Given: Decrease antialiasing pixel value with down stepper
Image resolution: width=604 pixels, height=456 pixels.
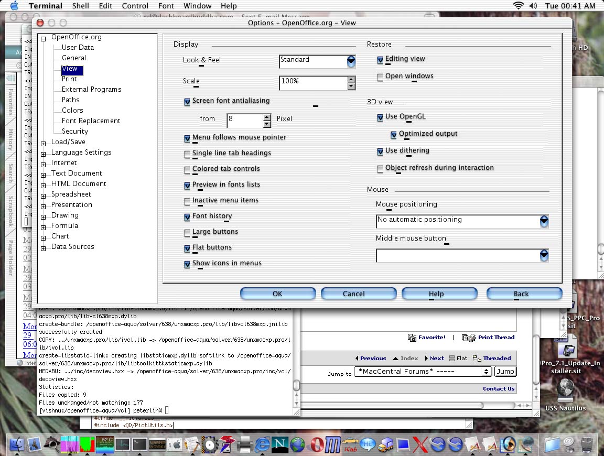Looking at the screenshot, I should pos(267,124).
